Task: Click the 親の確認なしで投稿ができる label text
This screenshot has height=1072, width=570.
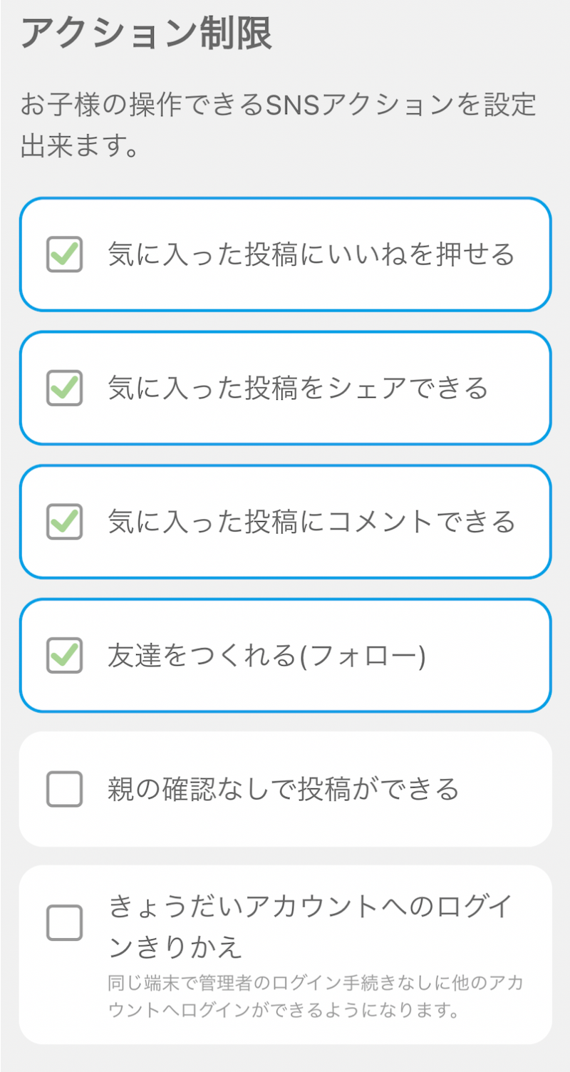Action: [x=284, y=789]
